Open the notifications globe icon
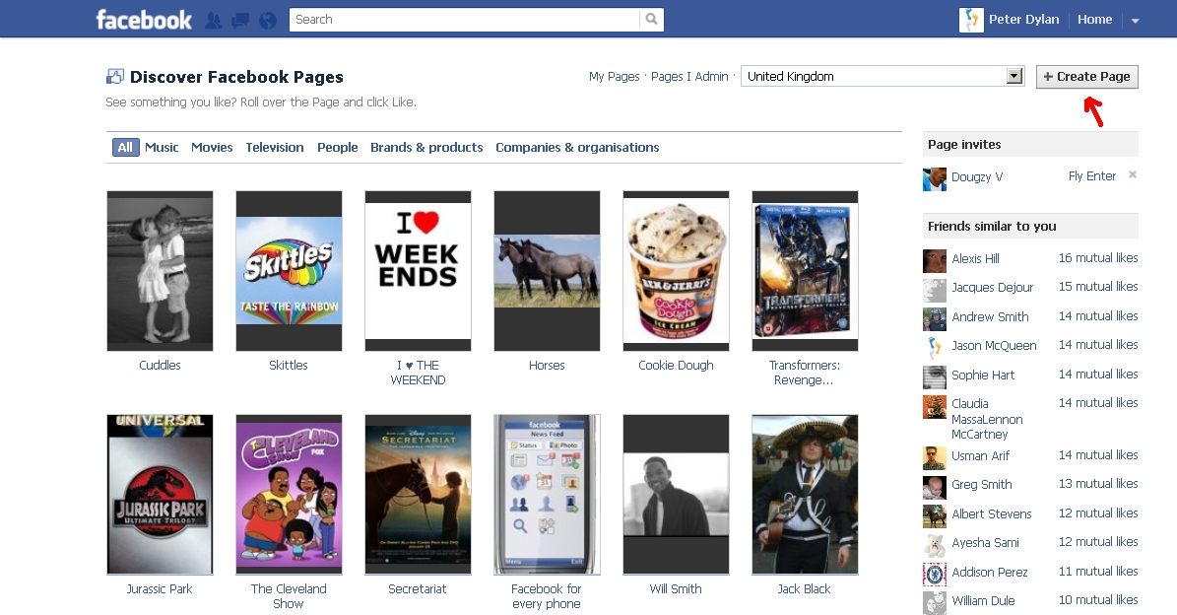The width and height of the screenshot is (1177, 615). [267, 20]
